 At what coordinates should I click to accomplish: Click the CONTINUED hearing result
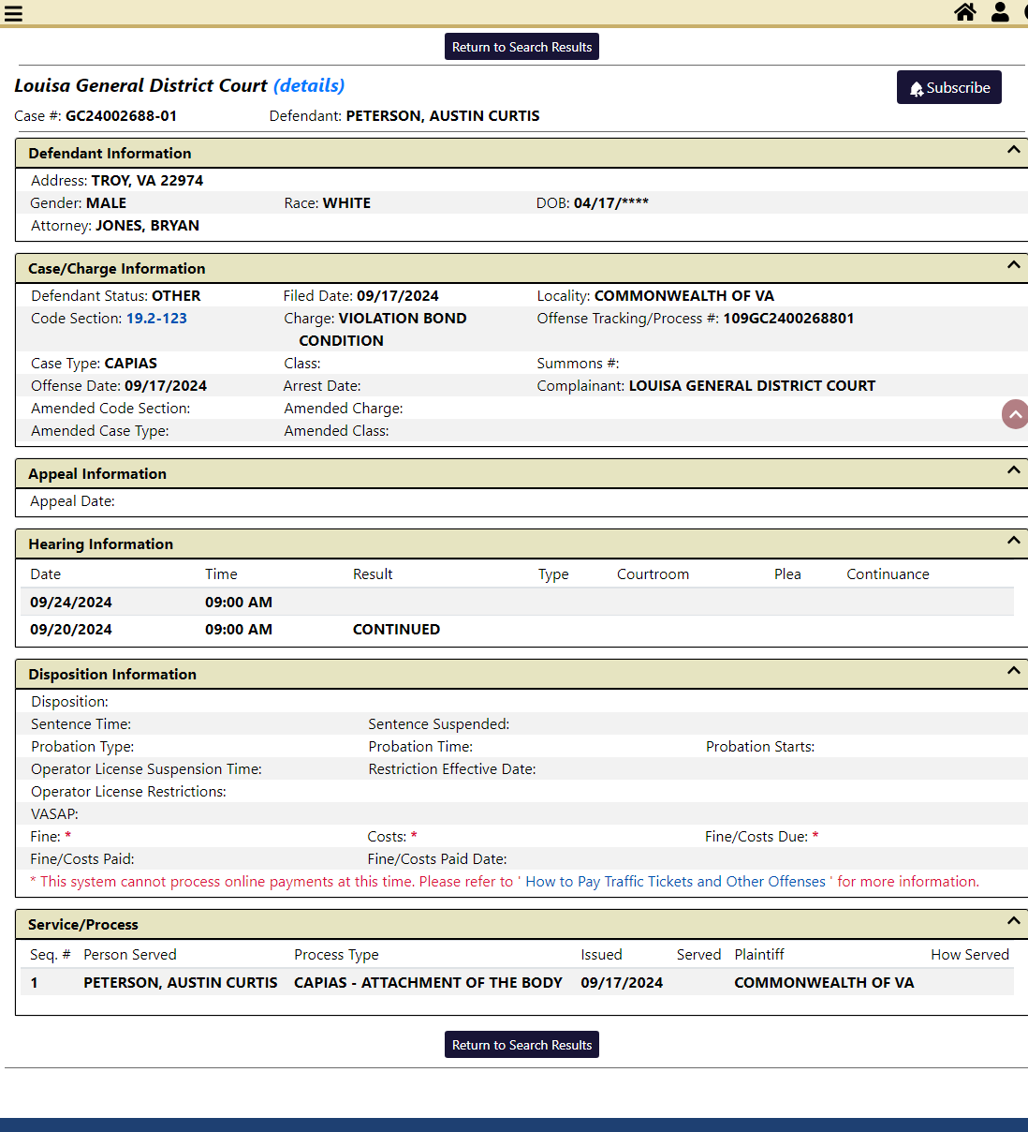(x=396, y=630)
